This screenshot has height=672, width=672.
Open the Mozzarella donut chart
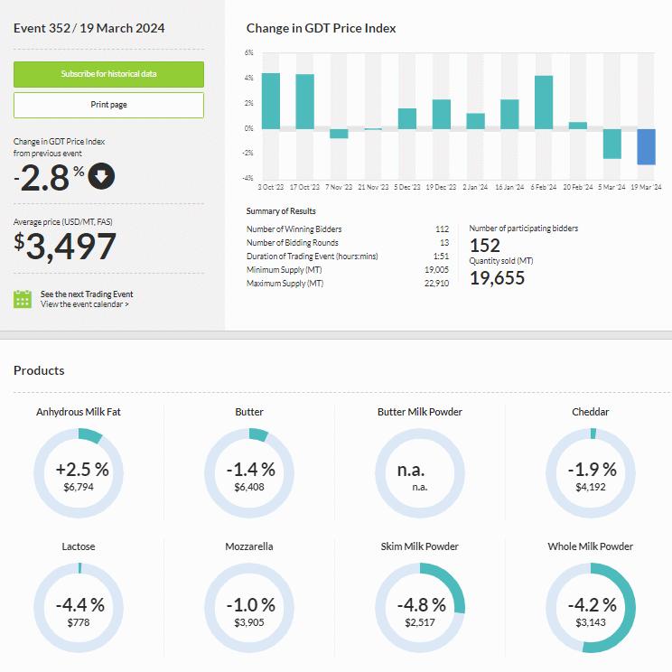tap(249, 608)
